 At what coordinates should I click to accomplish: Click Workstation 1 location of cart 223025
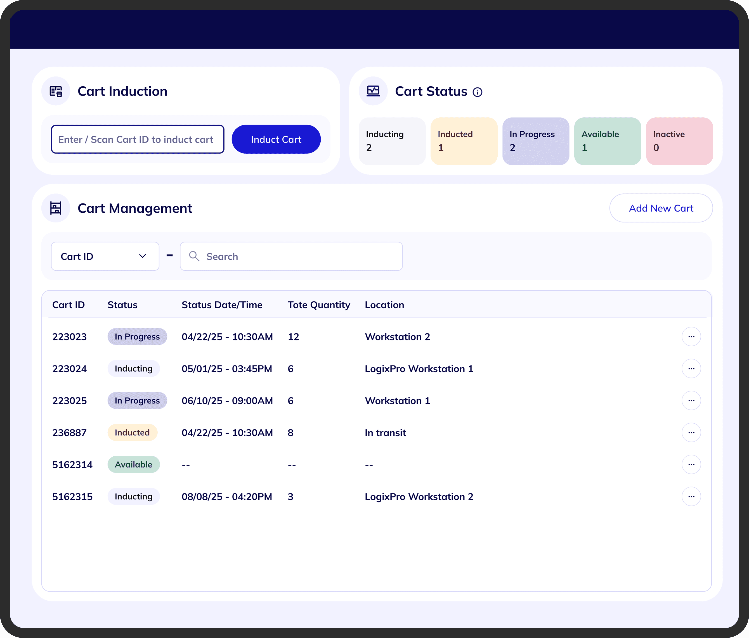397,401
